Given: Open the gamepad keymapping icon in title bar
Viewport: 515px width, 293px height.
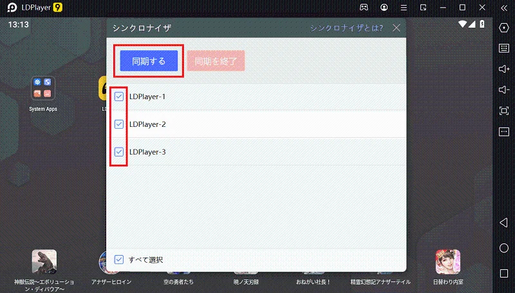Looking at the screenshot, I should [x=364, y=7].
